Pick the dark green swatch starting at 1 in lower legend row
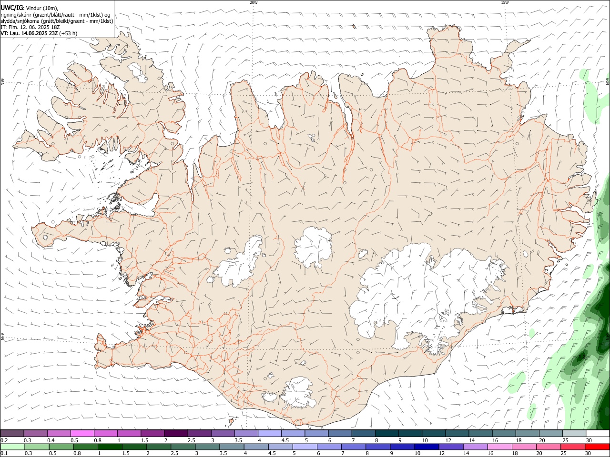This screenshot has width=610, height=457. coord(110,447)
